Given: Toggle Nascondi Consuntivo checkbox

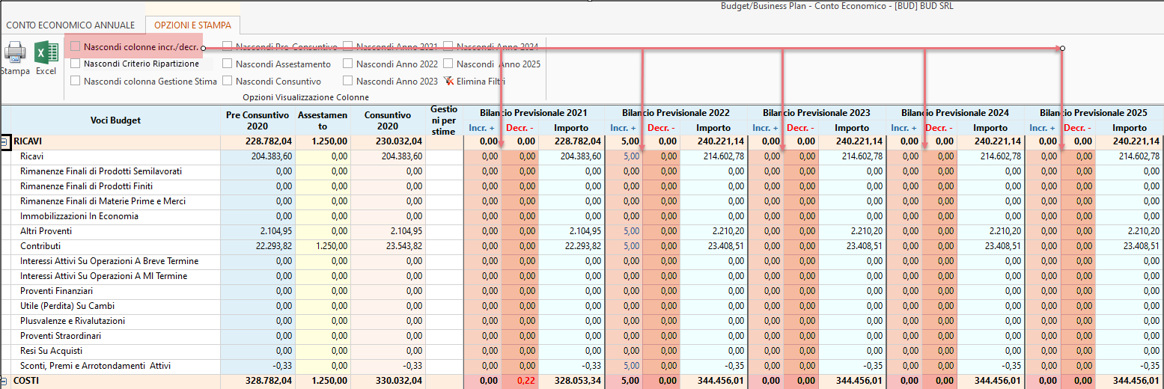Looking at the screenshot, I should click(x=228, y=81).
